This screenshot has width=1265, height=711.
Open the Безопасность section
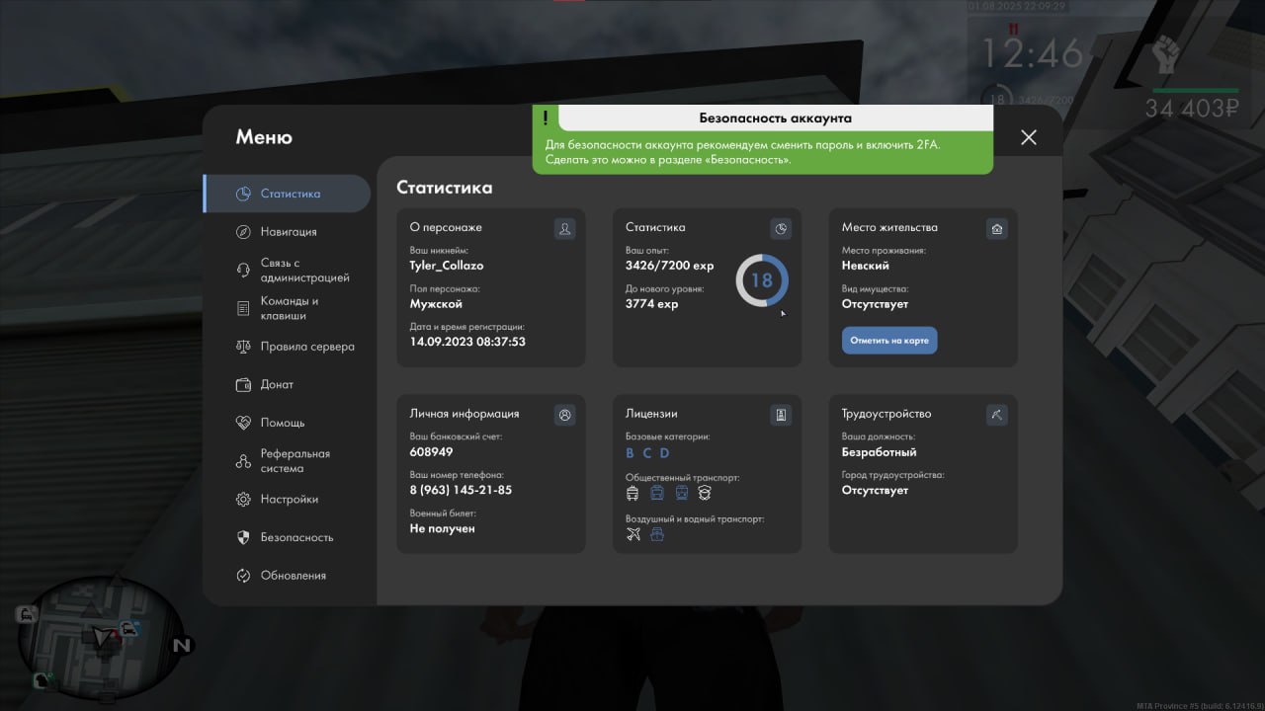pyautogui.click(x=287, y=537)
